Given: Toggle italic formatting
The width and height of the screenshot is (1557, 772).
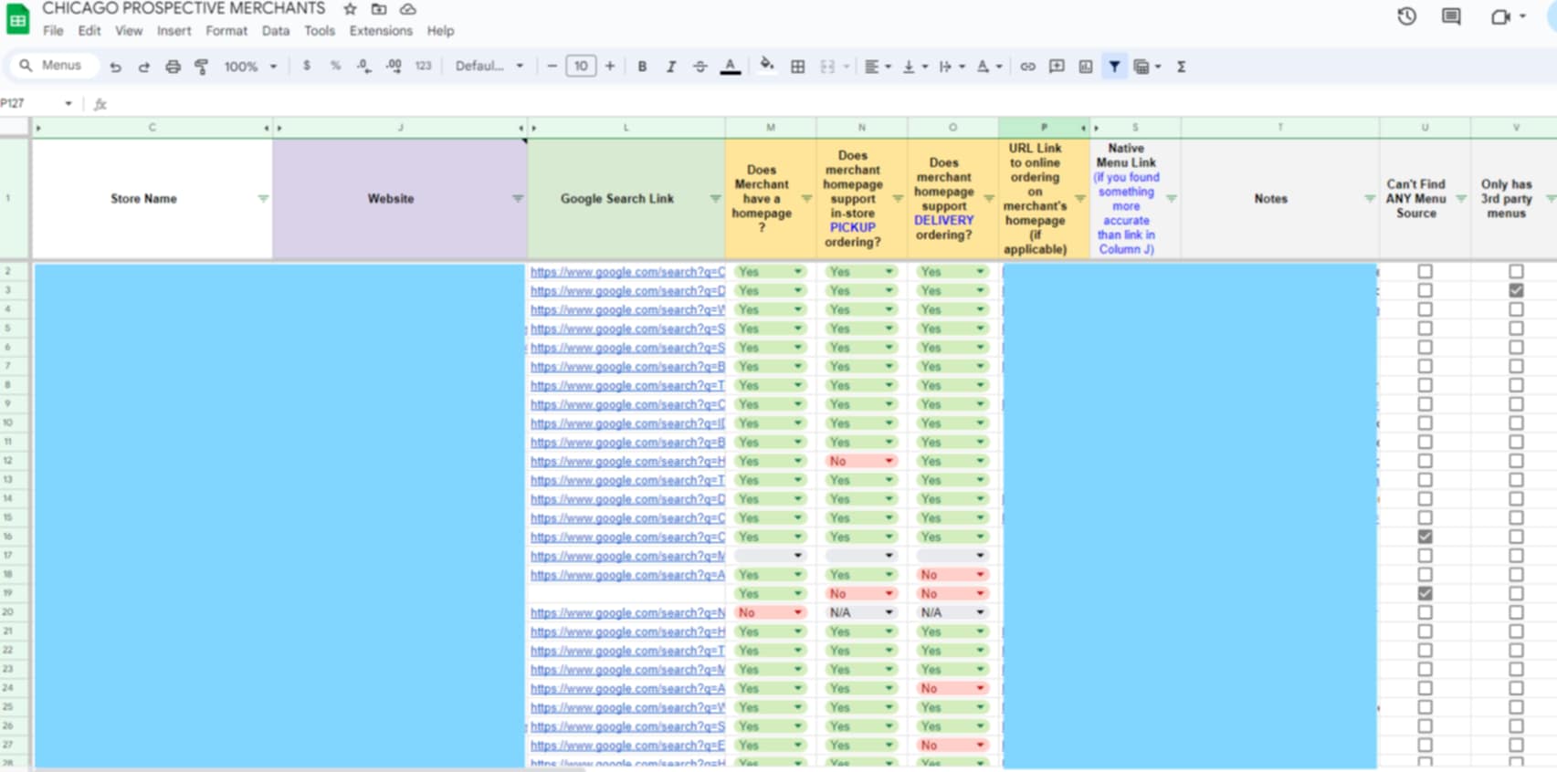Looking at the screenshot, I should (671, 67).
